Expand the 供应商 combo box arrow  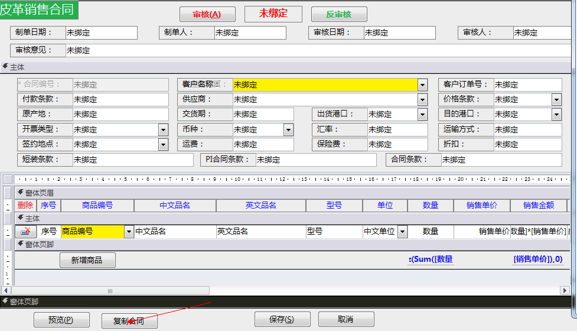422,100
